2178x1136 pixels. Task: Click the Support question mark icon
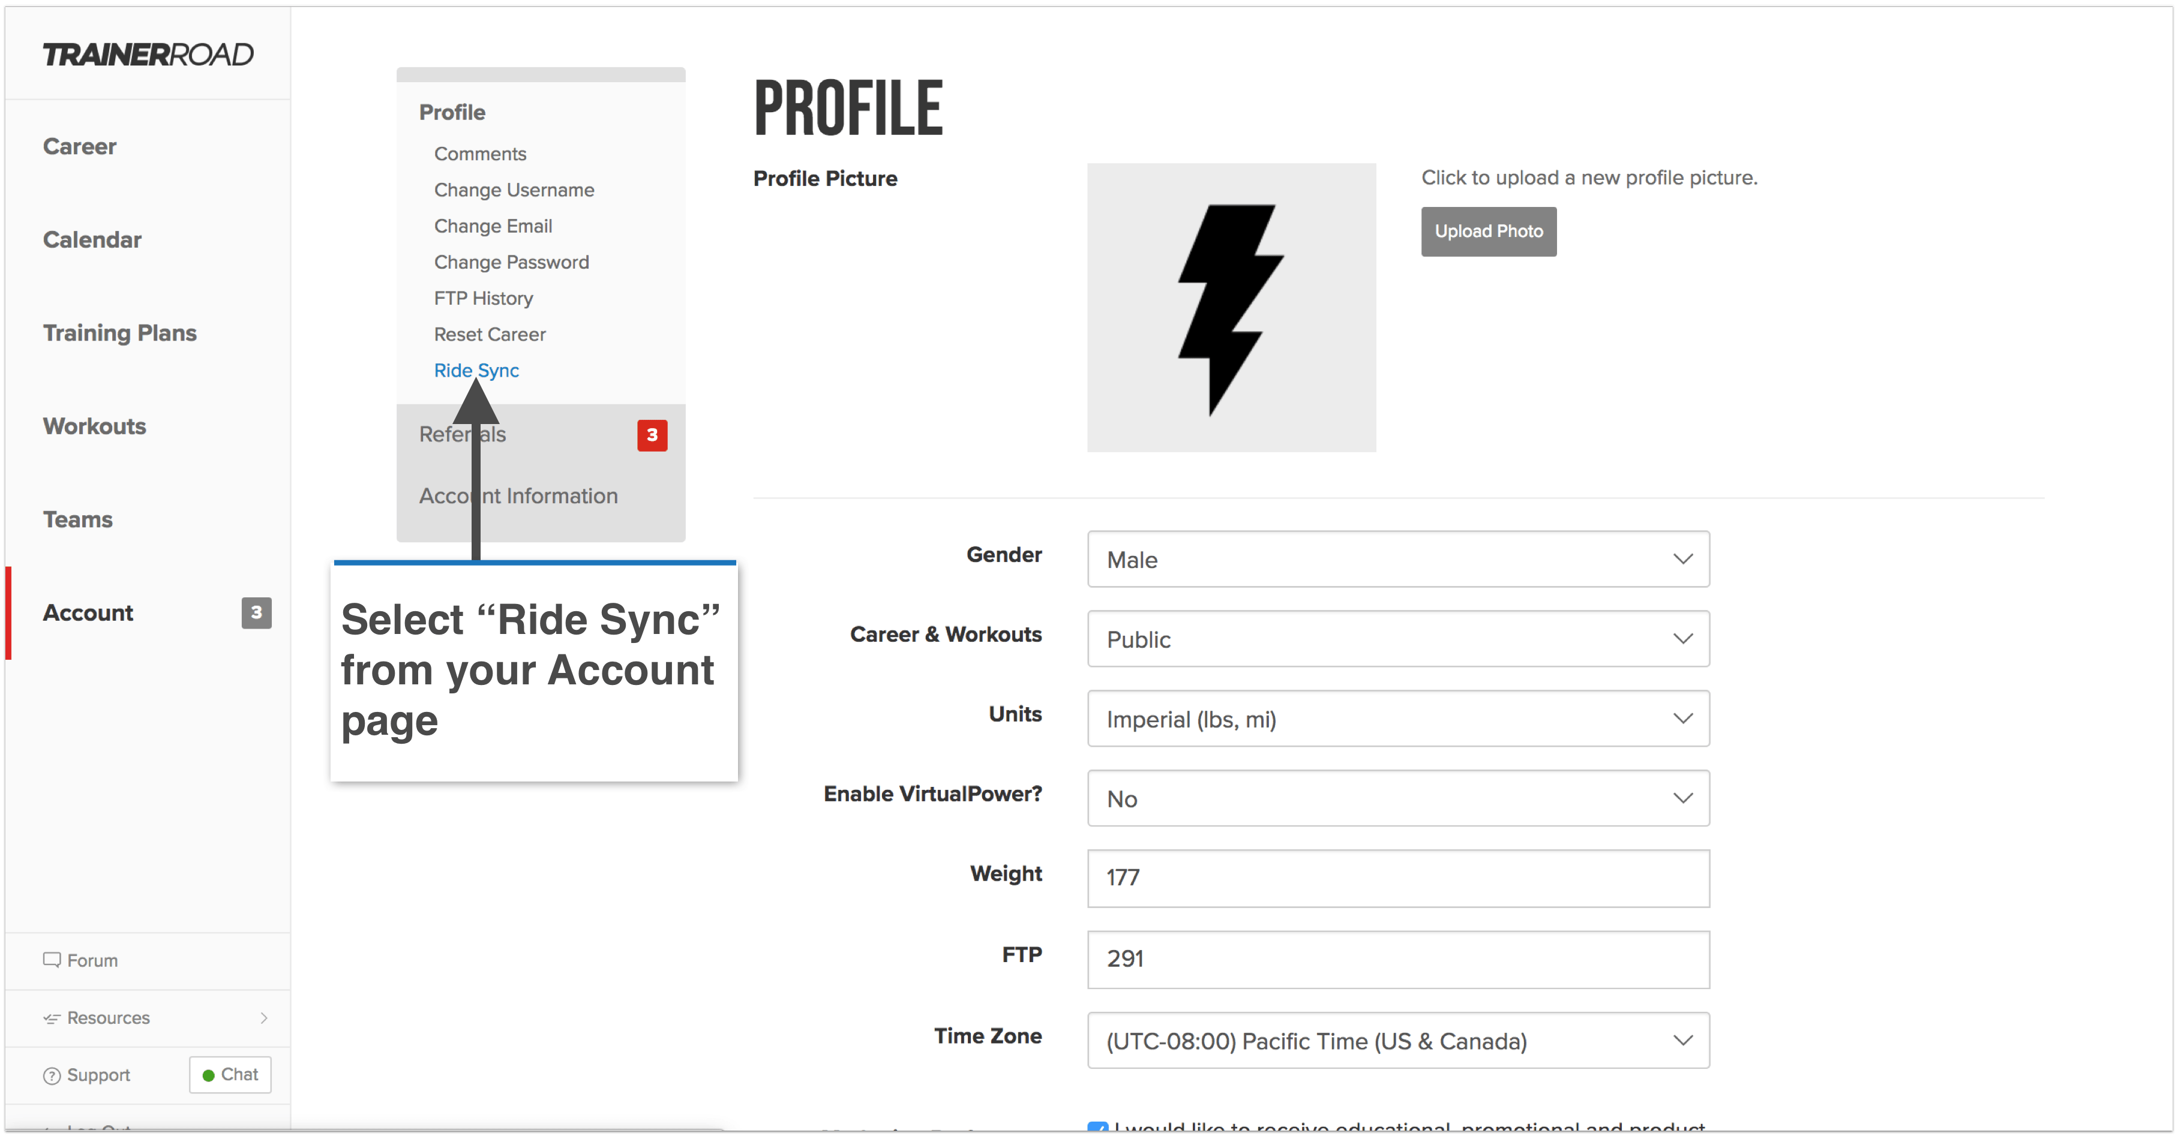52,1075
